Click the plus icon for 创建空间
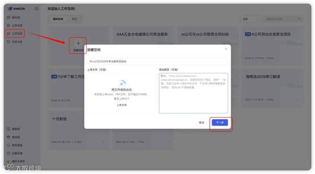 78,43
